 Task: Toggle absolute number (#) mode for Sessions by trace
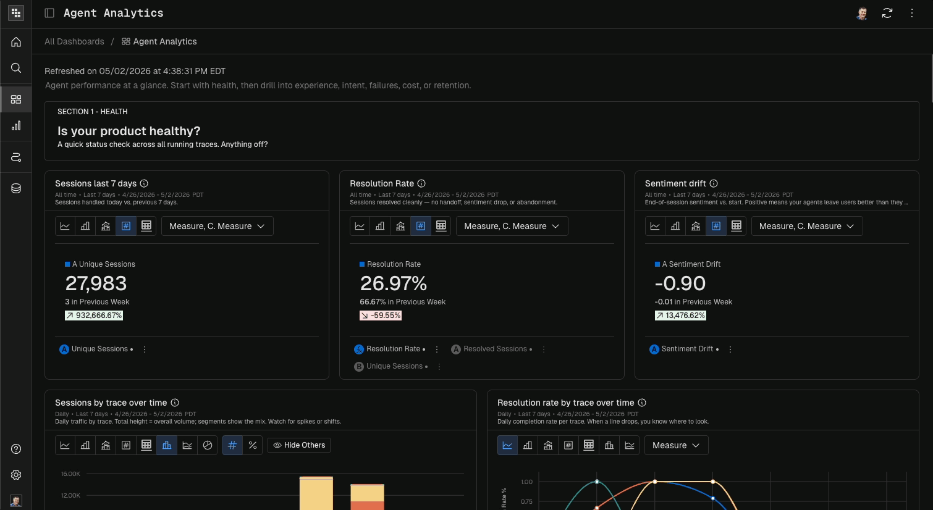[x=232, y=445]
